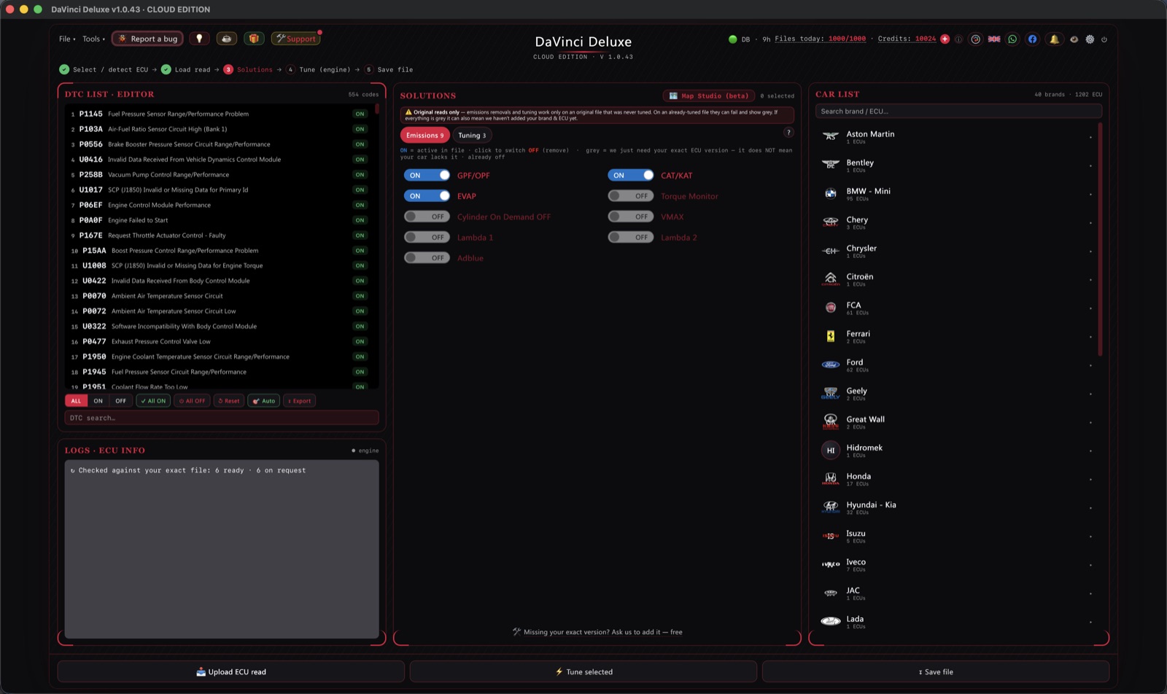The image size is (1167, 694).
Task: Click the coffee cup icon
Action: tap(226, 39)
